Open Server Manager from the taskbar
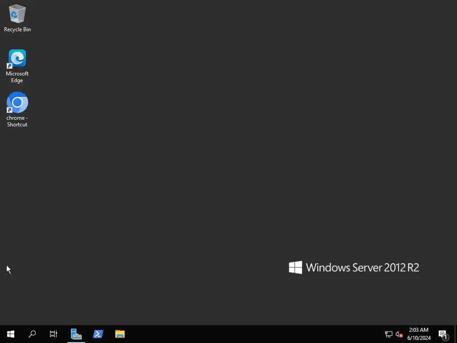 [76, 334]
